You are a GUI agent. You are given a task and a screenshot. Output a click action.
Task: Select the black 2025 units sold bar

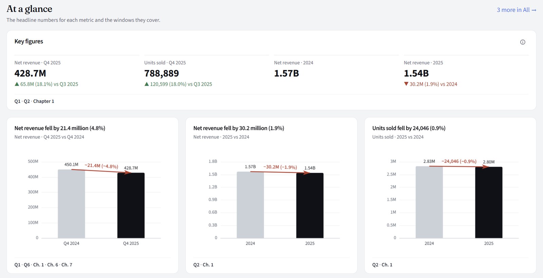click(489, 203)
